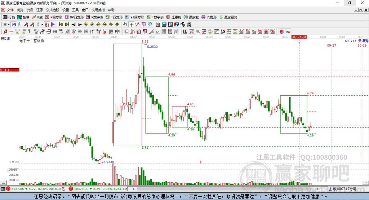Image resolution: width=369 pixels, height=200 pixels.
Task: Switch to K线 chart view
Action: [37, 17]
